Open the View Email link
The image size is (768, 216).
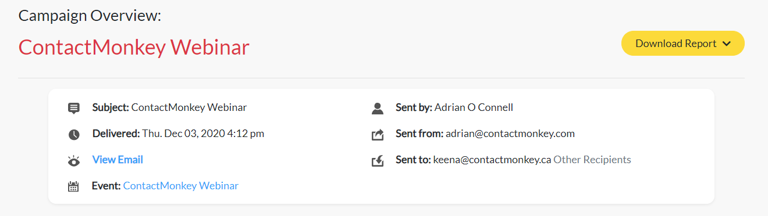[118, 160]
